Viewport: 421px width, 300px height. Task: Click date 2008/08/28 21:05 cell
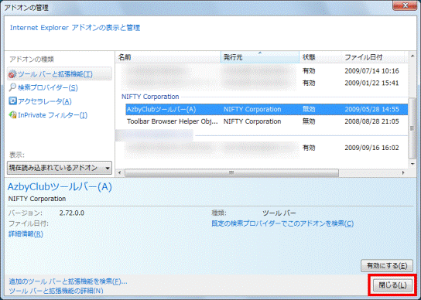tap(372, 121)
